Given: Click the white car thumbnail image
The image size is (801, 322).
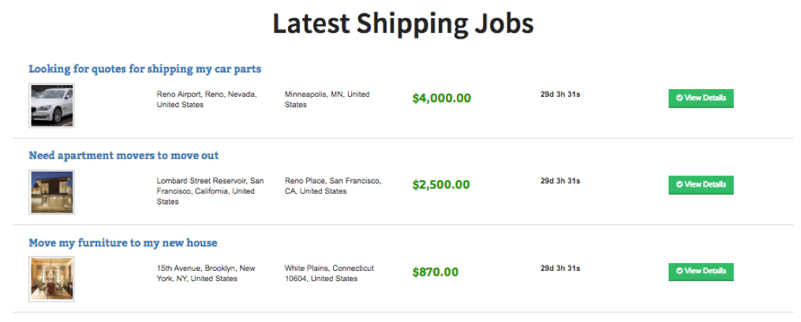Looking at the screenshot, I should point(51,105).
